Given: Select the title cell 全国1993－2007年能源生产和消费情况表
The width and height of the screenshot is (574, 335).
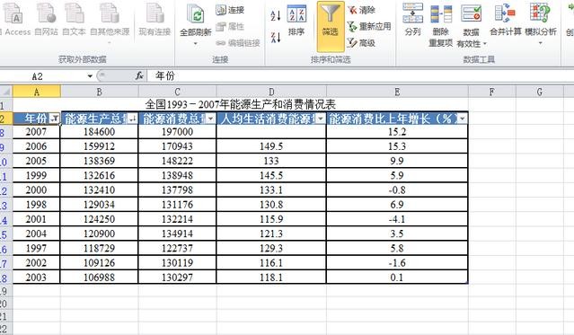Looking at the screenshot, I should pyautogui.click(x=240, y=105).
